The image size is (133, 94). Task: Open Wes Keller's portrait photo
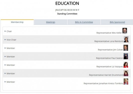point(125,31)
